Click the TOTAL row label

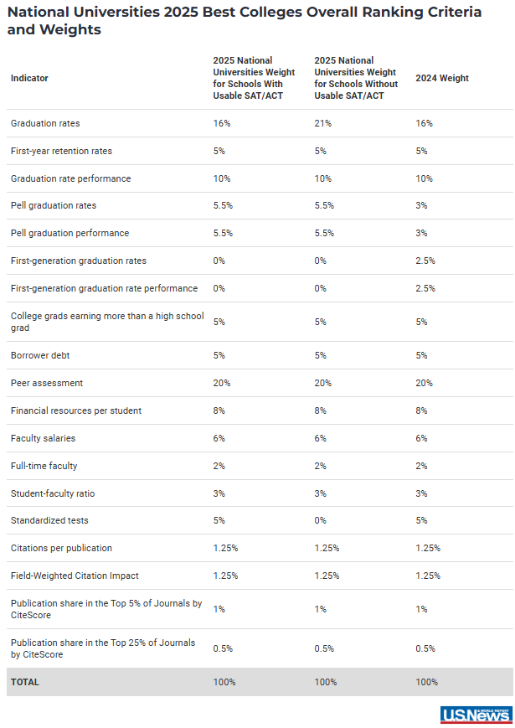(25, 682)
